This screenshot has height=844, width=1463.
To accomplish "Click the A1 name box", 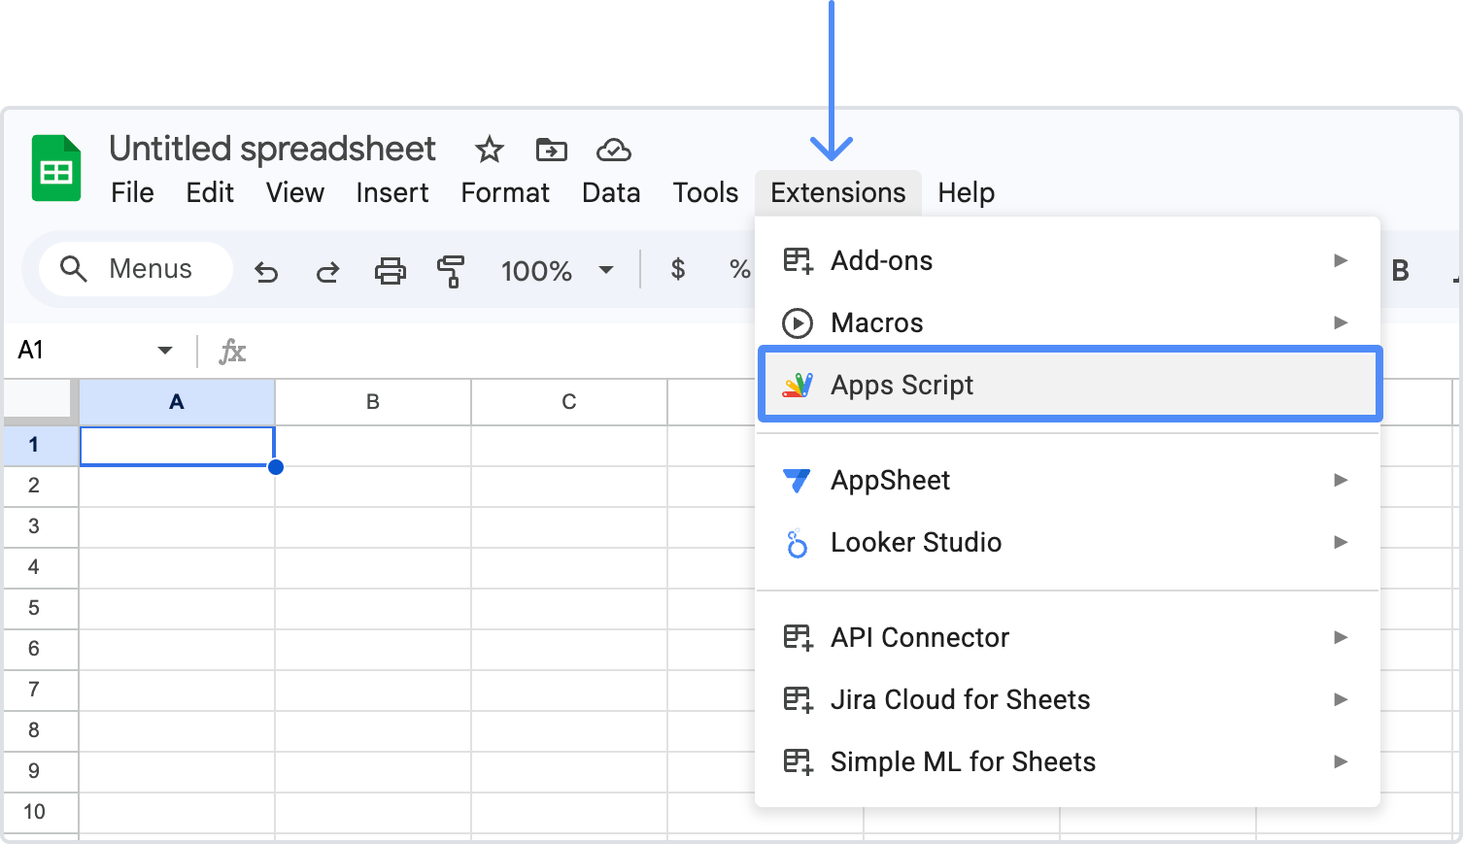I will [96, 351].
